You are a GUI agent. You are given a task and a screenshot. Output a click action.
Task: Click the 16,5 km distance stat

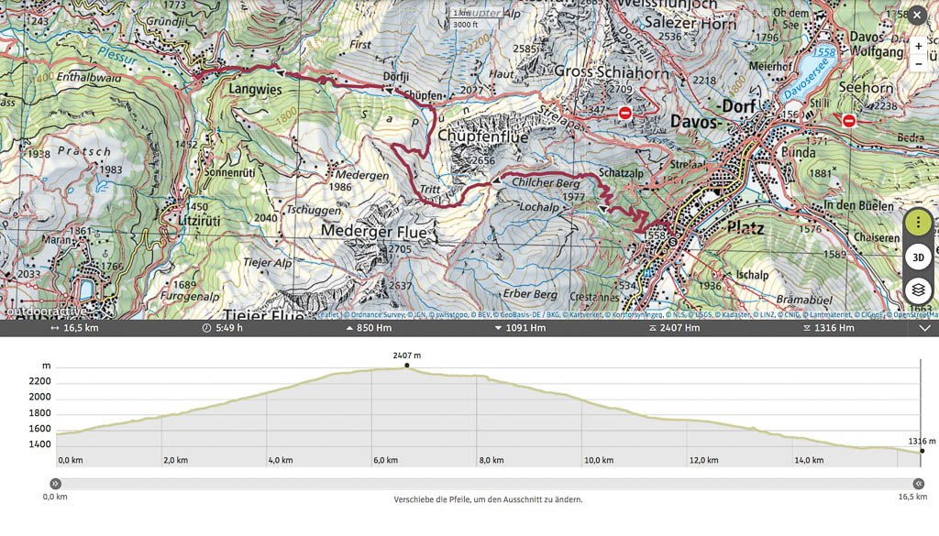[74, 328]
